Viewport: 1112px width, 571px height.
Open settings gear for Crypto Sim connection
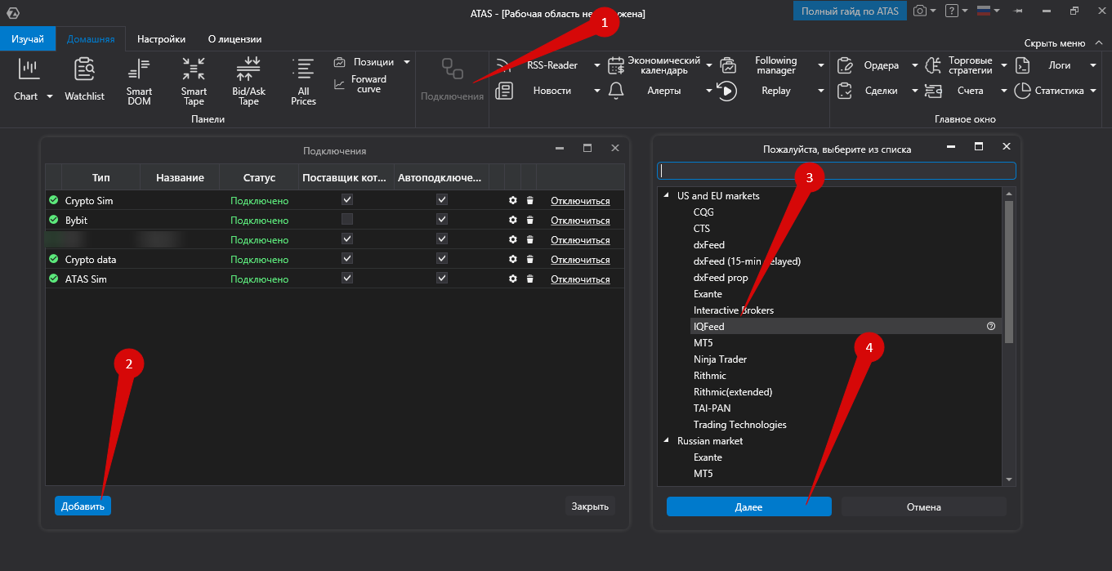pyautogui.click(x=512, y=200)
